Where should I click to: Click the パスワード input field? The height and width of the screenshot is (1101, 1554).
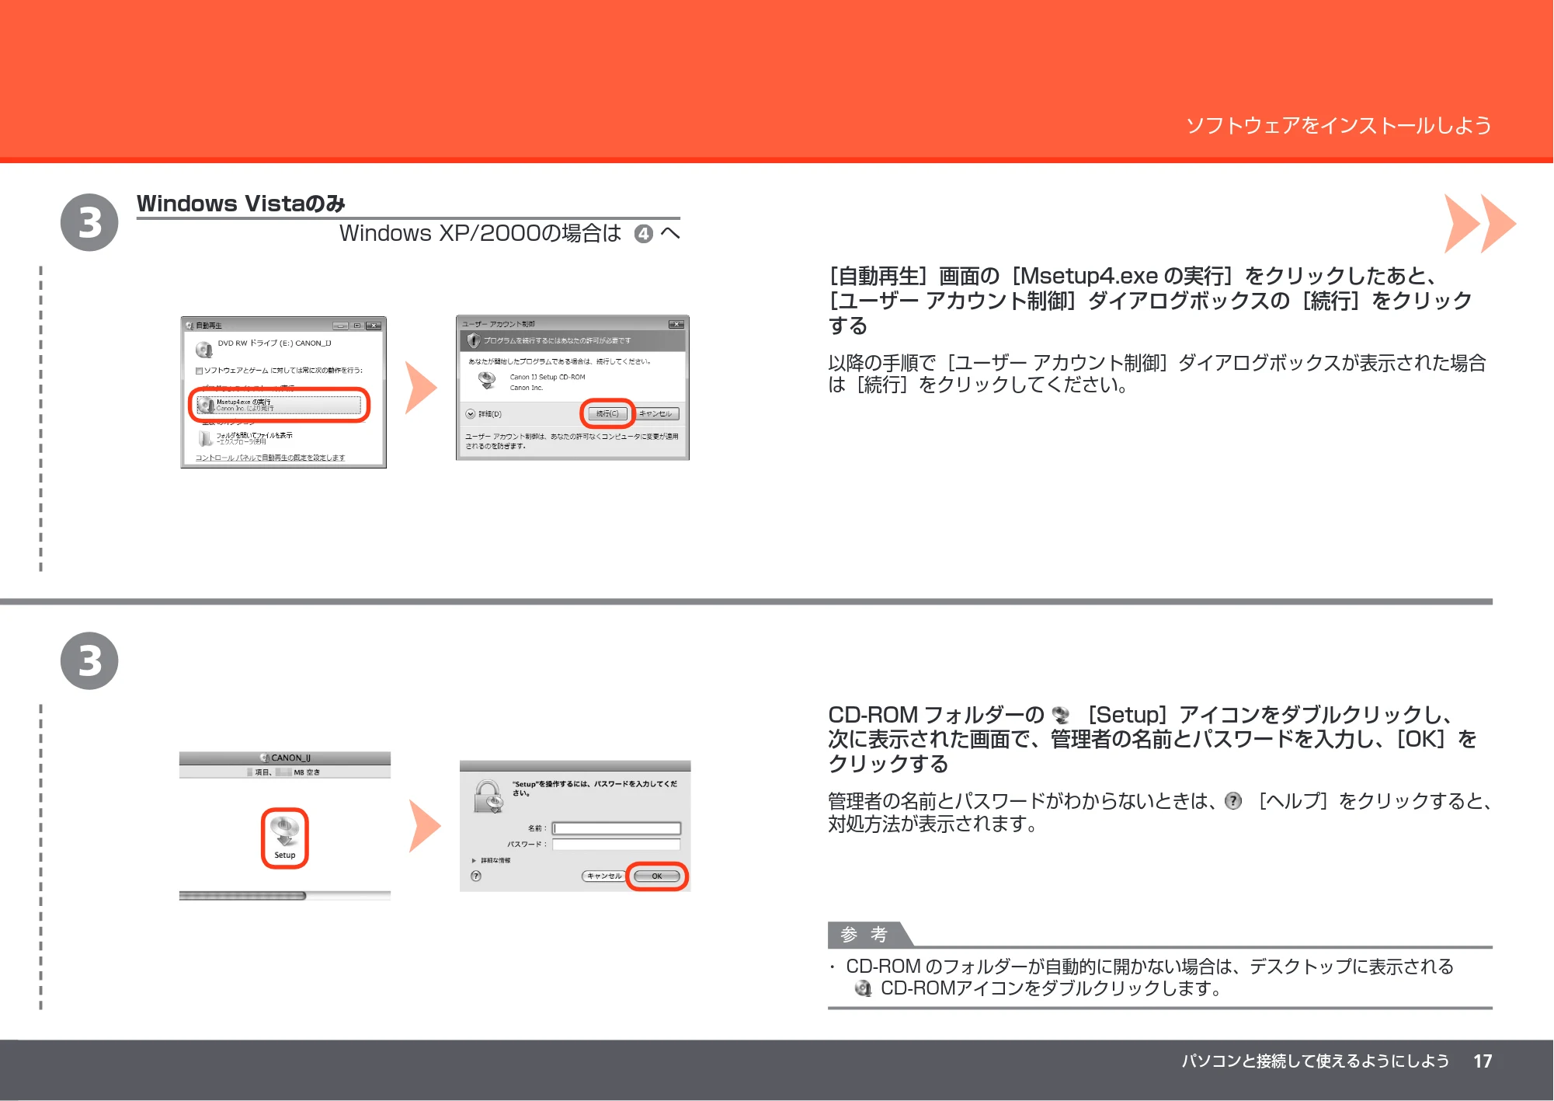click(x=617, y=844)
